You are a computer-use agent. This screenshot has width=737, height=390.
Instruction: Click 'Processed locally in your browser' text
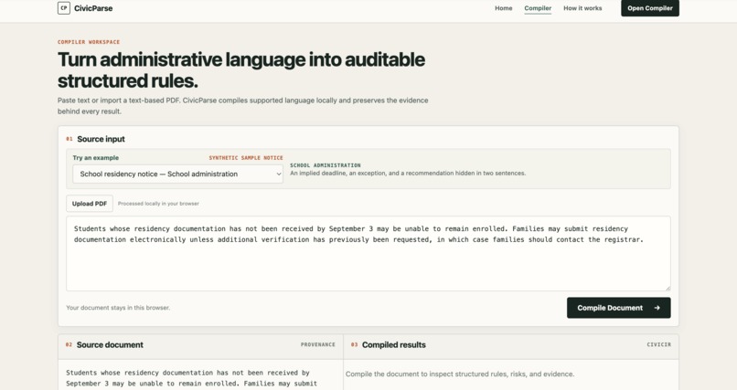158,204
